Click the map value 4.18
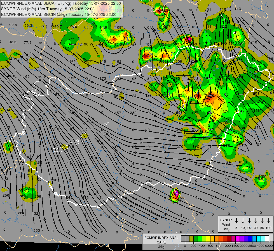The image size is (274, 251). point(103,28)
